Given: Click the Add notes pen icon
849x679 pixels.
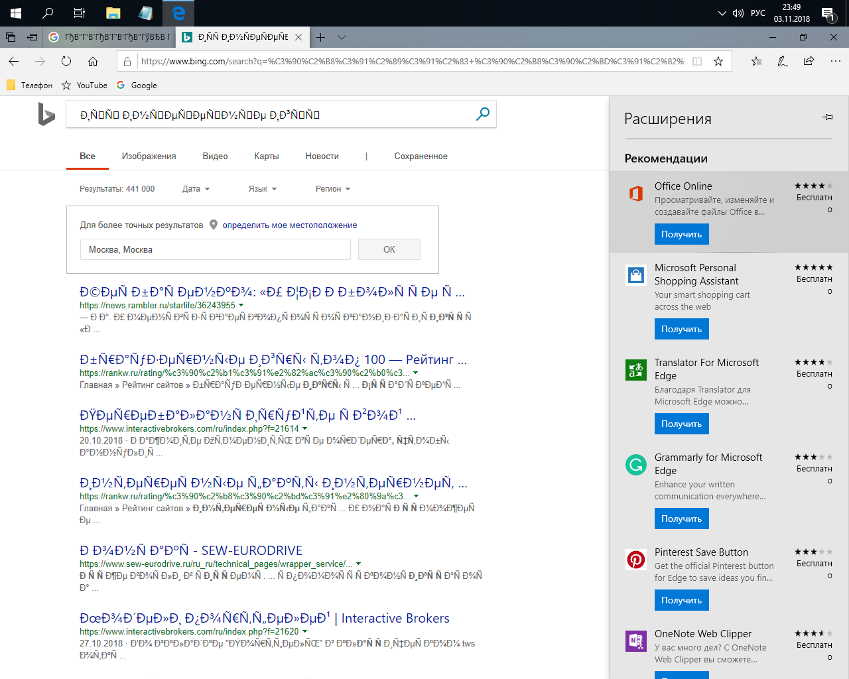Looking at the screenshot, I should pos(783,61).
